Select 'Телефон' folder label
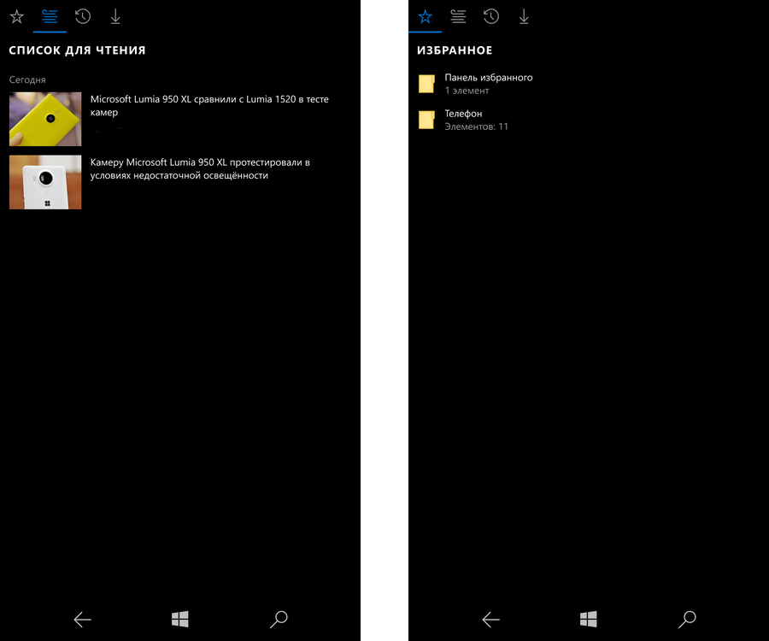Viewport: 769px width, 641px height. [x=463, y=114]
